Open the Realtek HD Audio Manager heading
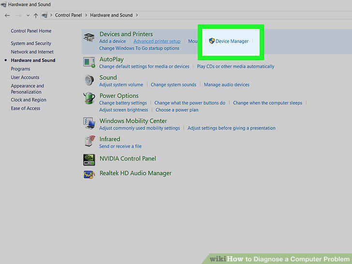This screenshot has width=352, height=264. [x=135, y=173]
